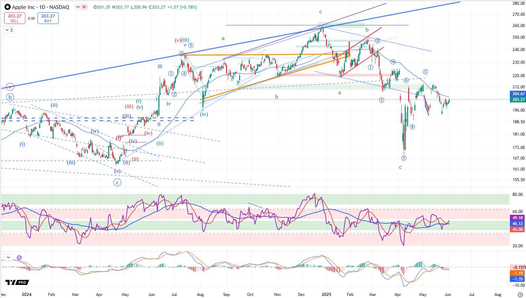526x298 pixels.
Task: Click the 80.00 RSI scale label
Action: (x=517, y=195)
